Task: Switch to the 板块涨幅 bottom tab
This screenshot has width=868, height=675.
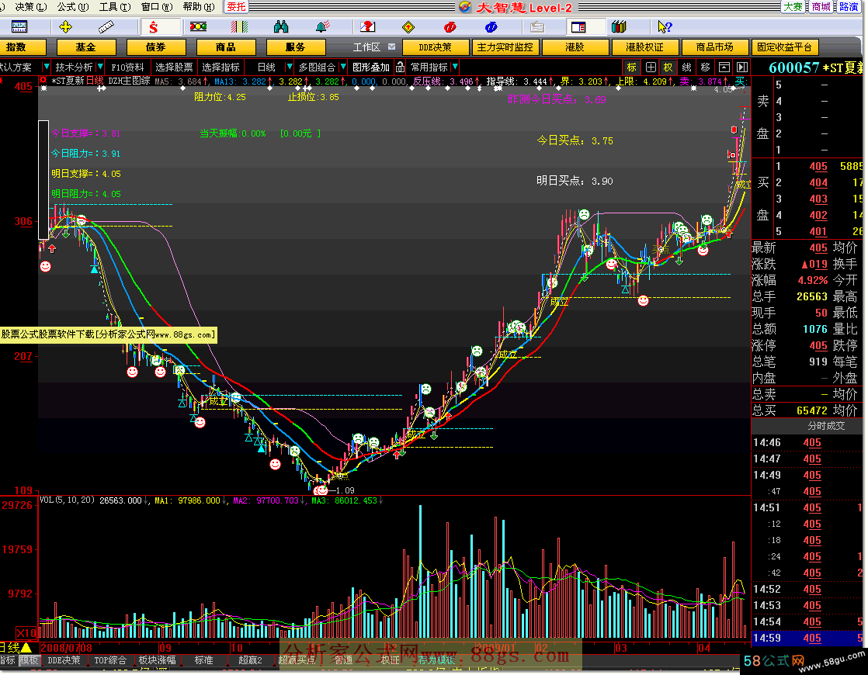Action: pyautogui.click(x=157, y=660)
